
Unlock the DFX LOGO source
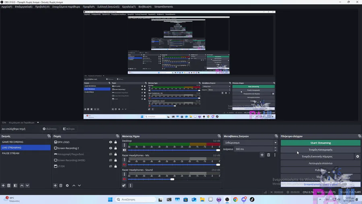(x=116, y=142)
